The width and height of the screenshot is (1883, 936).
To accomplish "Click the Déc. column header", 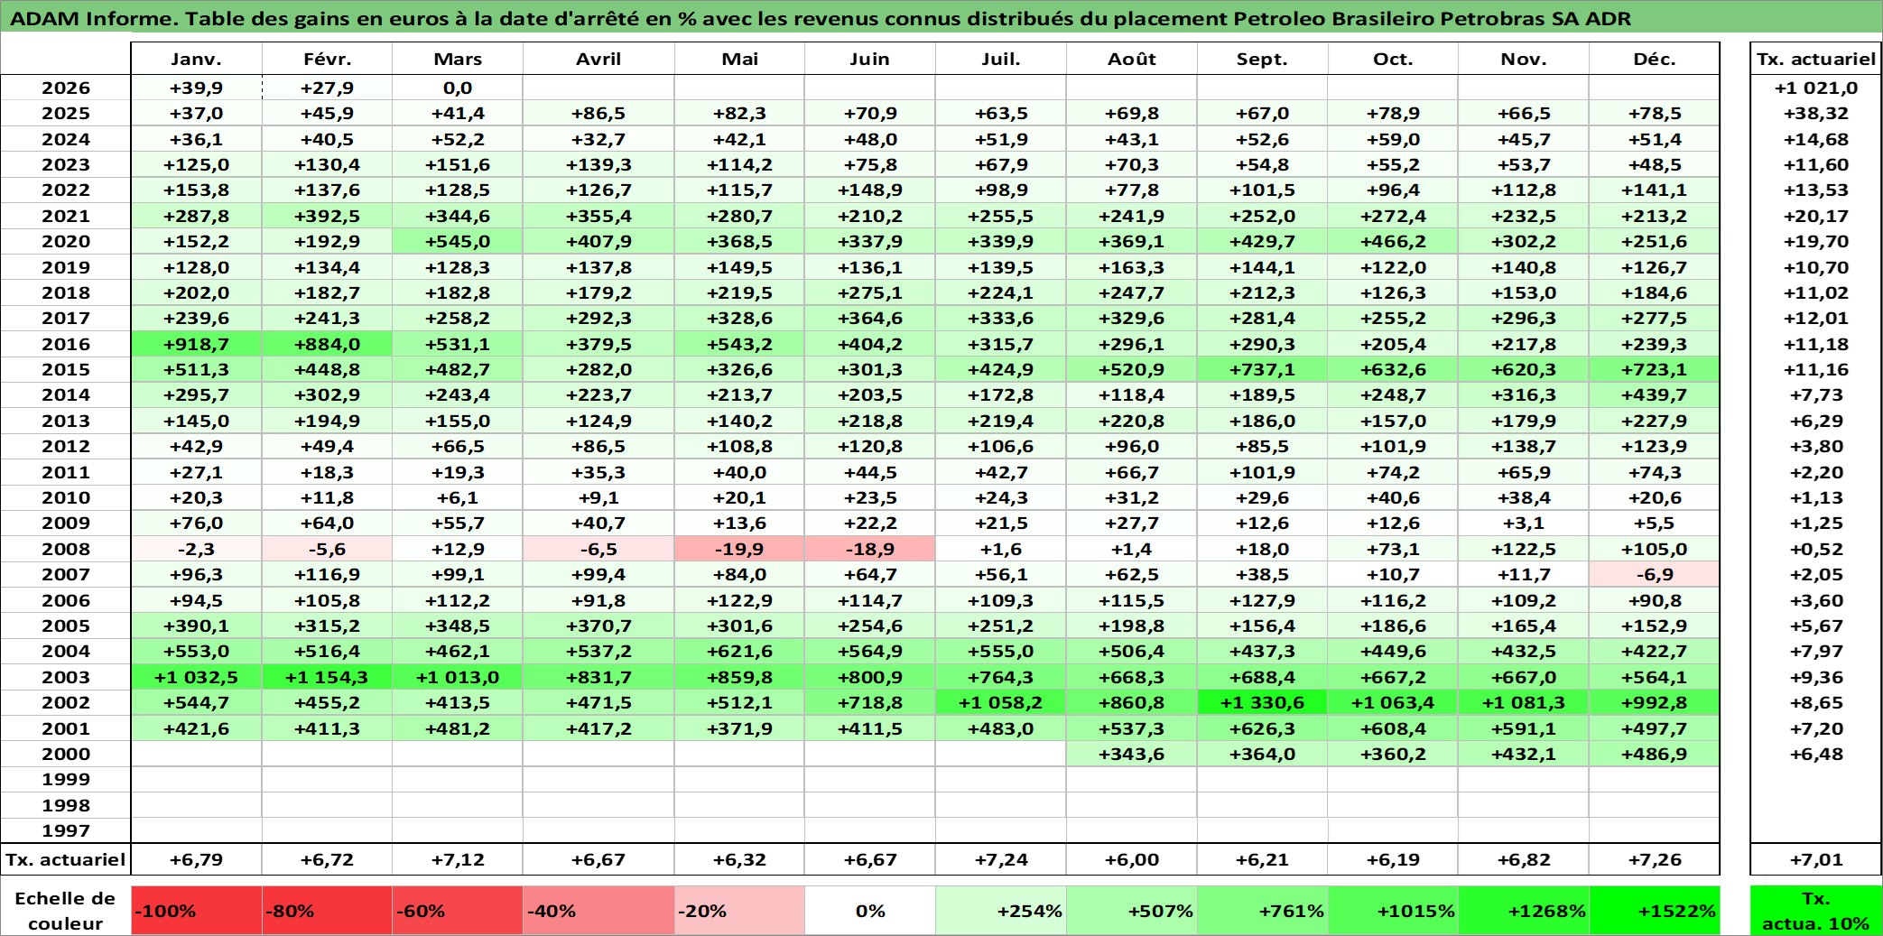I will tap(1654, 59).
